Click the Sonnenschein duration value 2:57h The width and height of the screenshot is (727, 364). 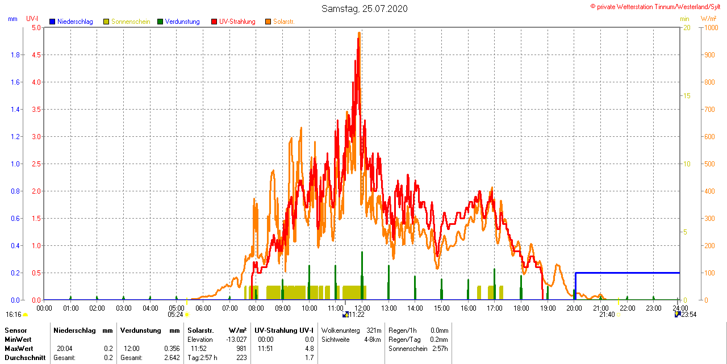coord(440,348)
